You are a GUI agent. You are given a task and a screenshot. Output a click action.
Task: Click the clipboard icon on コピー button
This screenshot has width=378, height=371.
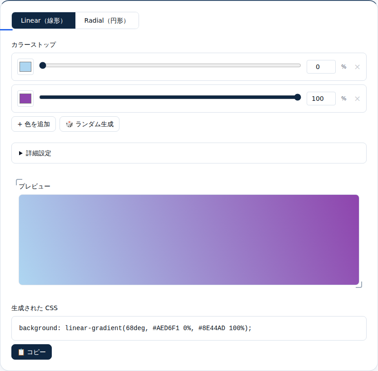click(21, 352)
